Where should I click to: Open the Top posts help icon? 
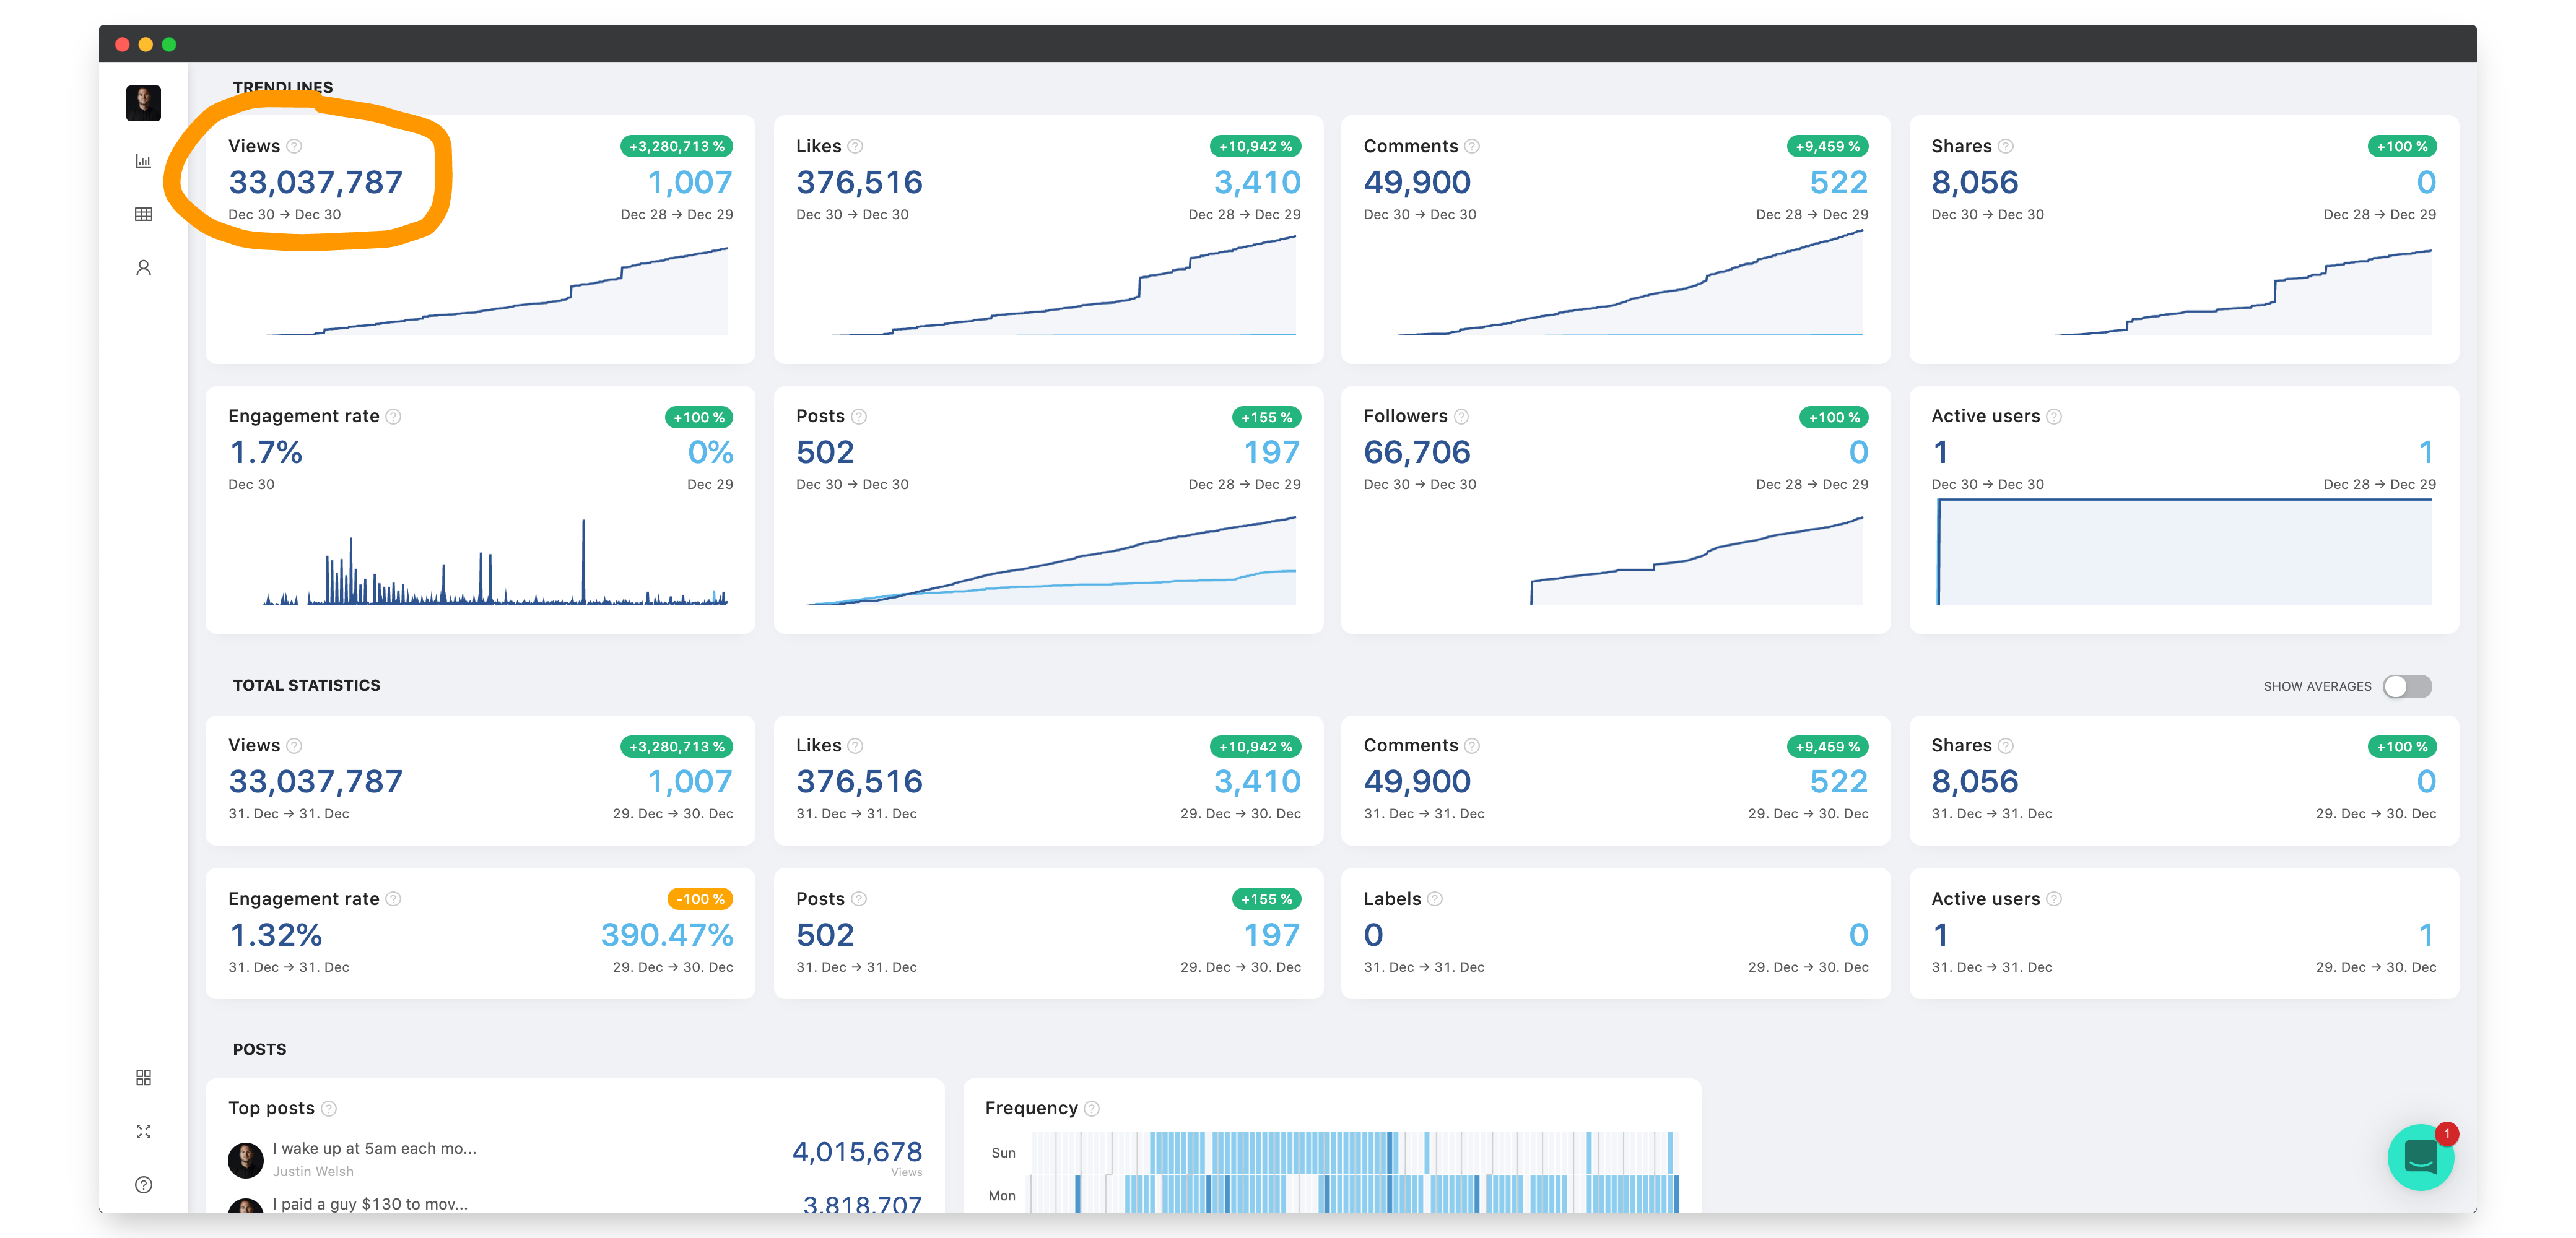point(327,1108)
